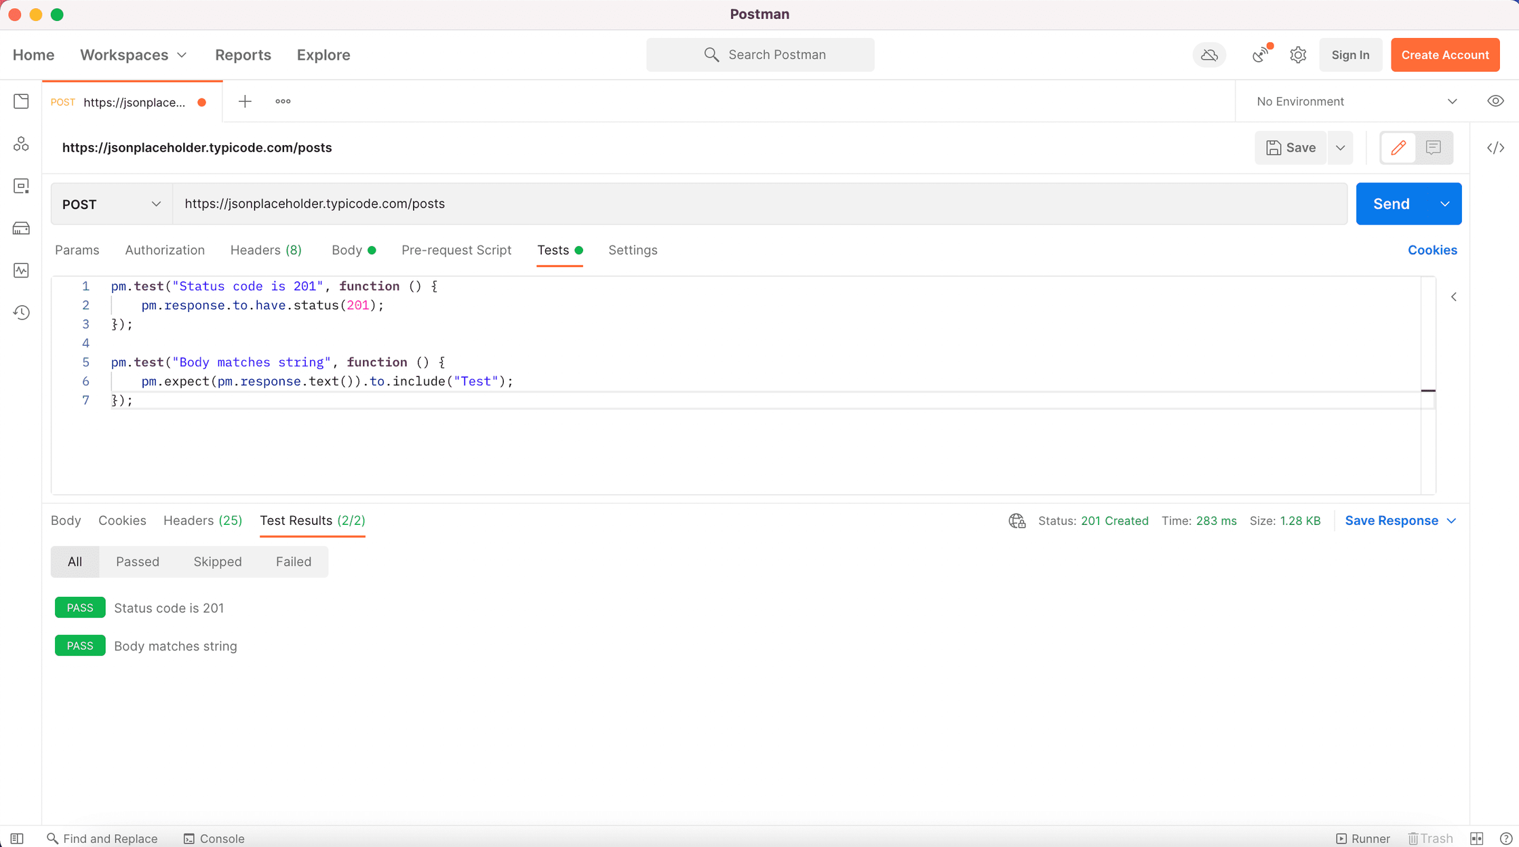This screenshot has height=847, width=1519.
Task: Launch the Runner
Action: point(1362,839)
